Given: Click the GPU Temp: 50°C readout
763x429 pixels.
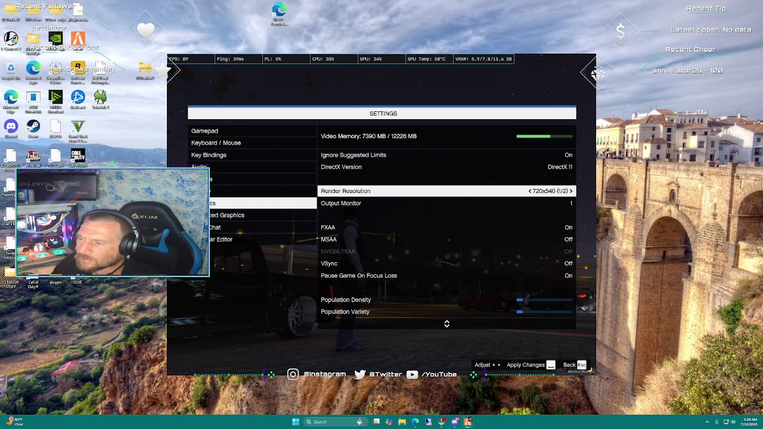Looking at the screenshot, I should click(429, 59).
